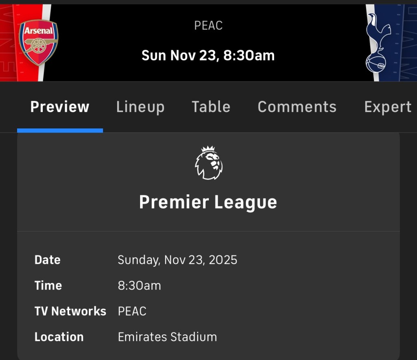Tap the Emirates Stadium location value
Screen dimensions: 417x360
tap(167, 337)
